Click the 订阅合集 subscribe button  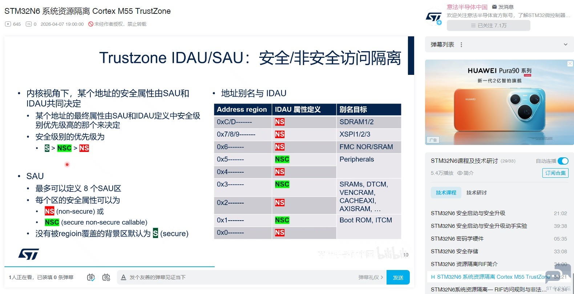click(x=555, y=173)
